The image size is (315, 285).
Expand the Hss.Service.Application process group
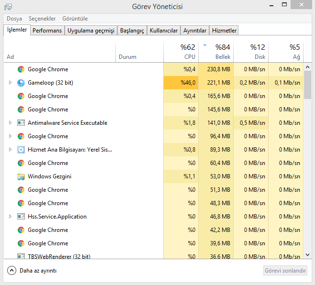point(10,217)
